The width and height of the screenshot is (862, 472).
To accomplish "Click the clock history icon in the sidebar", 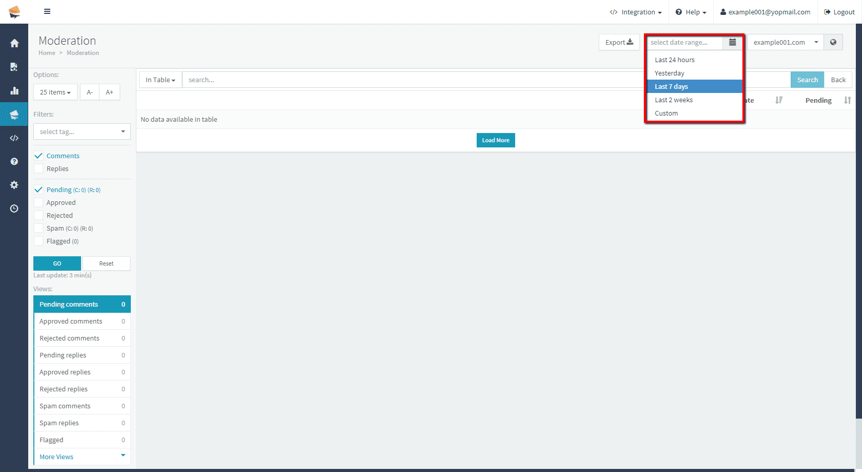I will click(x=14, y=209).
